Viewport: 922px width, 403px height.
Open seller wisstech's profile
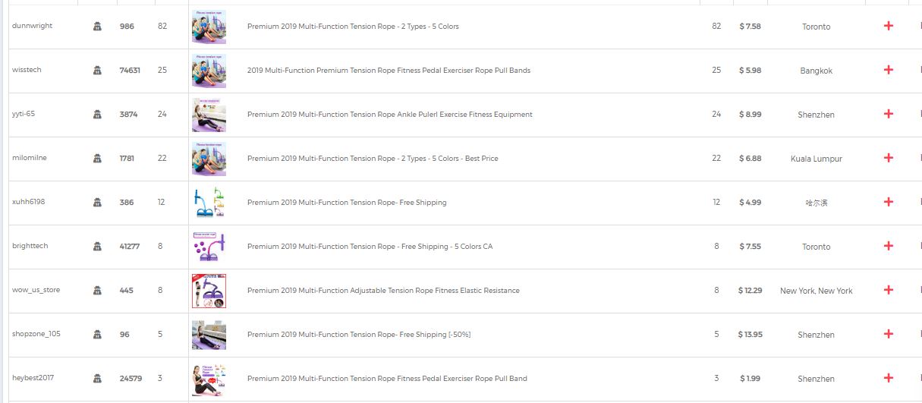pos(27,70)
